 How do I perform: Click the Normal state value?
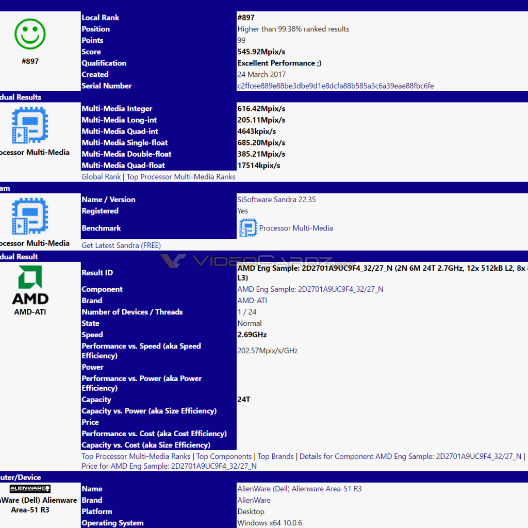coord(249,323)
